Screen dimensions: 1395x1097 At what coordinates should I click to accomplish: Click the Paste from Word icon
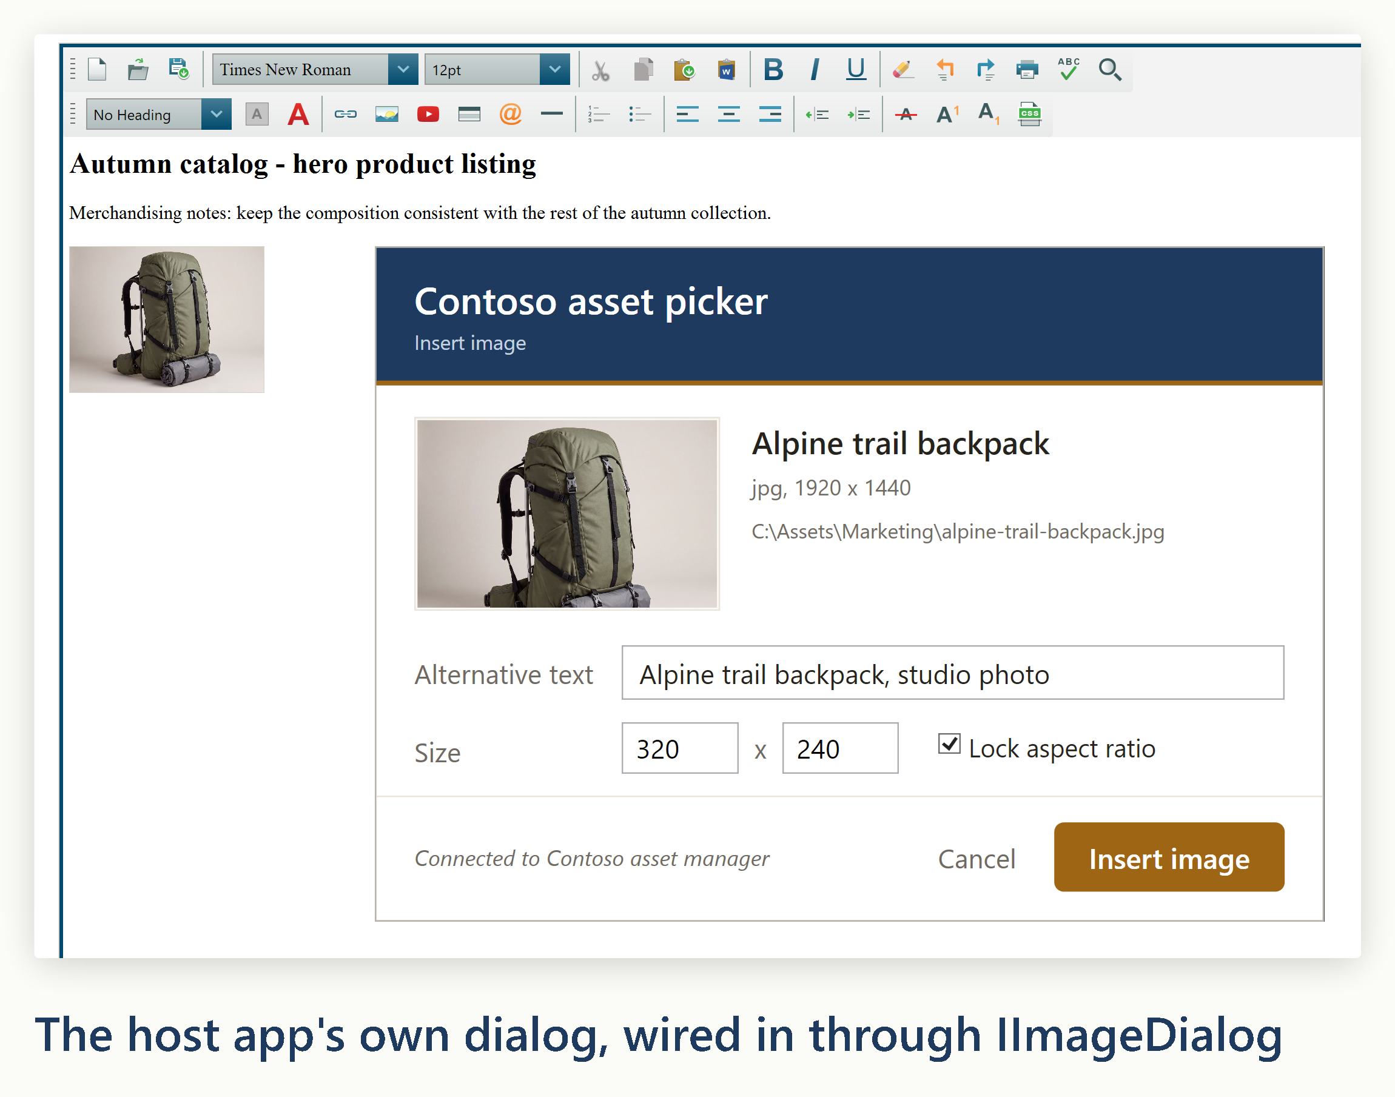tap(727, 69)
